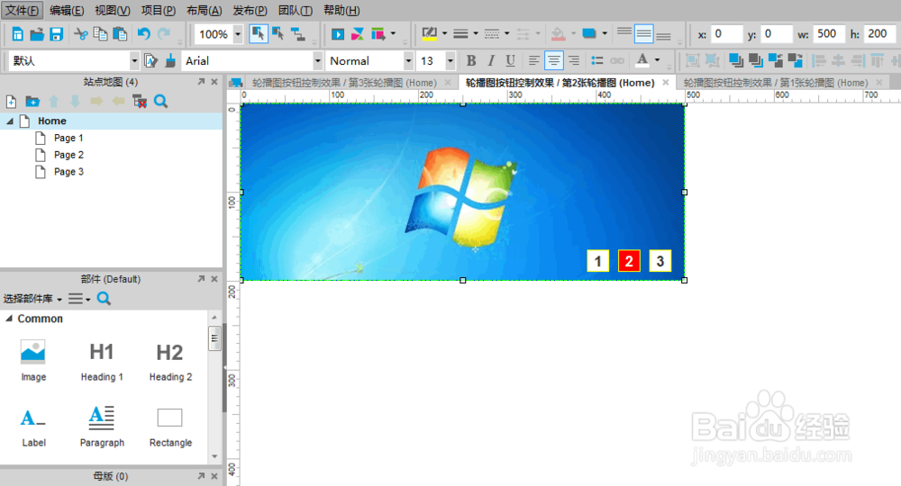Viewport: 901px width, 486px height.
Task: Add a new folder in the sitemap
Action: tap(32, 102)
